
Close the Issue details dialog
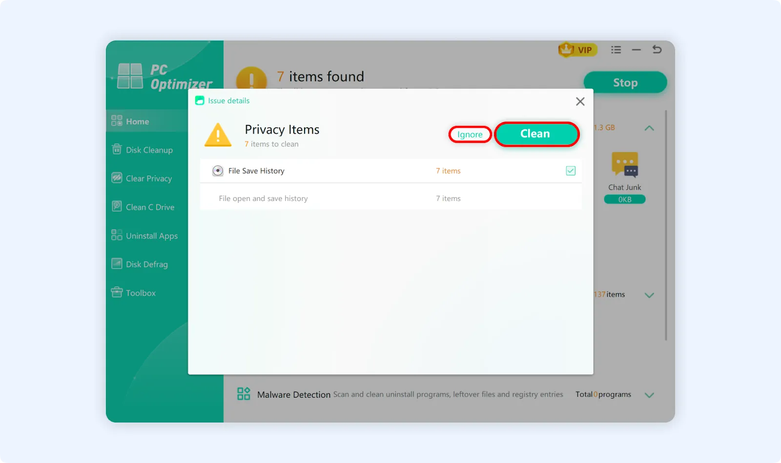coord(580,101)
